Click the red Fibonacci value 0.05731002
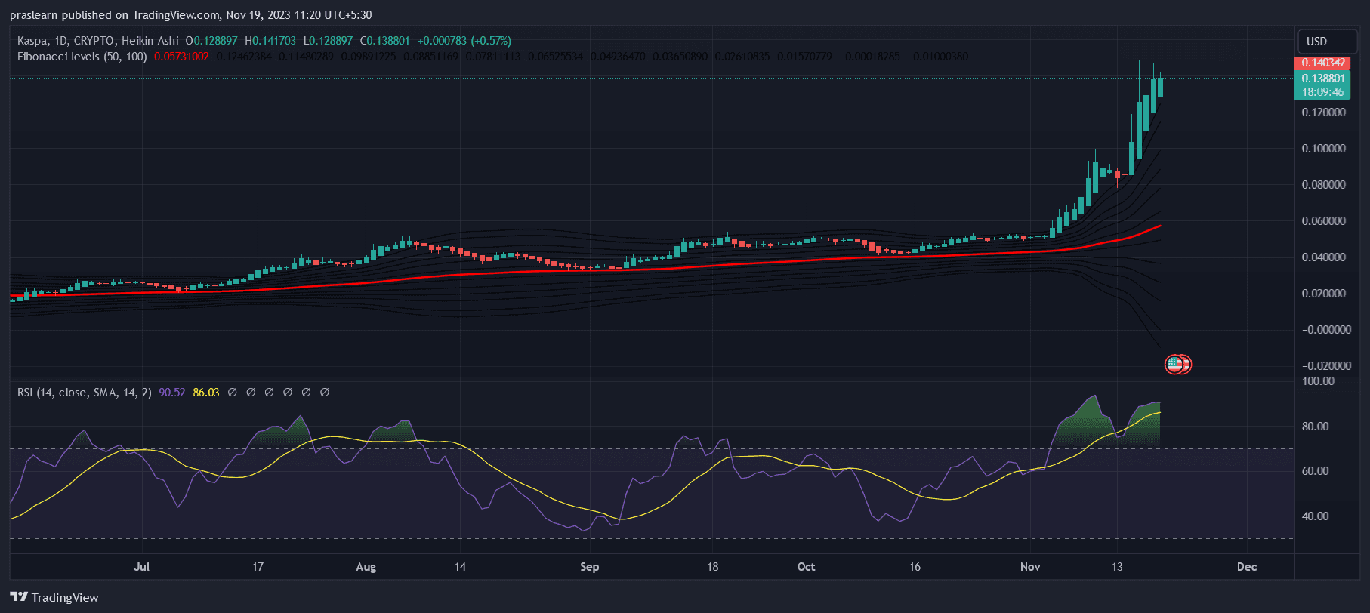This screenshot has width=1370, height=613. 181,57
